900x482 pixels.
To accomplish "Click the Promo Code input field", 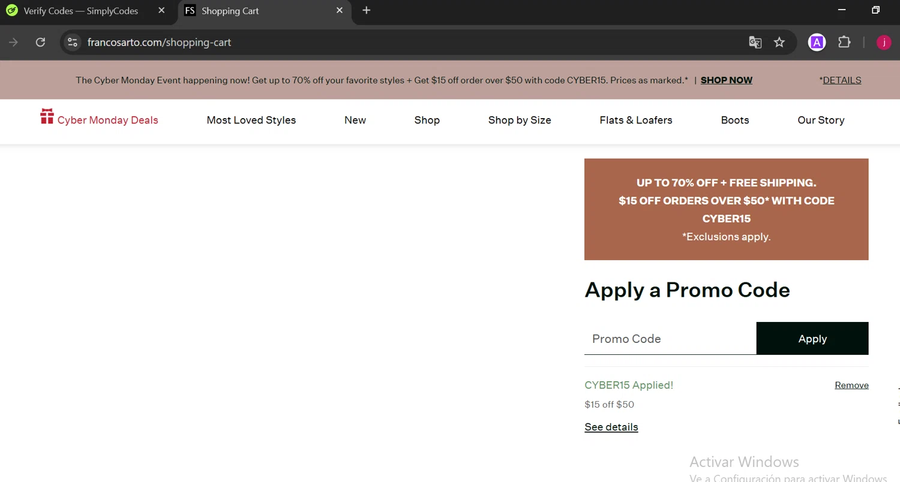I will pyautogui.click(x=670, y=339).
